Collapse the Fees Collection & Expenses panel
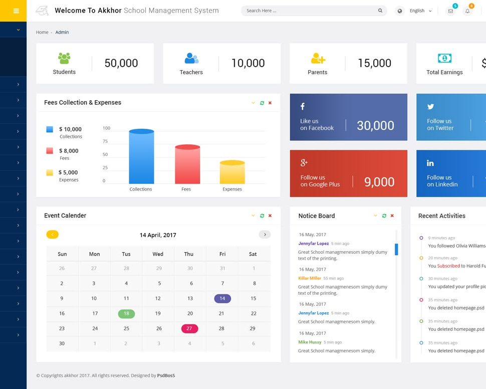 pyautogui.click(x=253, y=103)
